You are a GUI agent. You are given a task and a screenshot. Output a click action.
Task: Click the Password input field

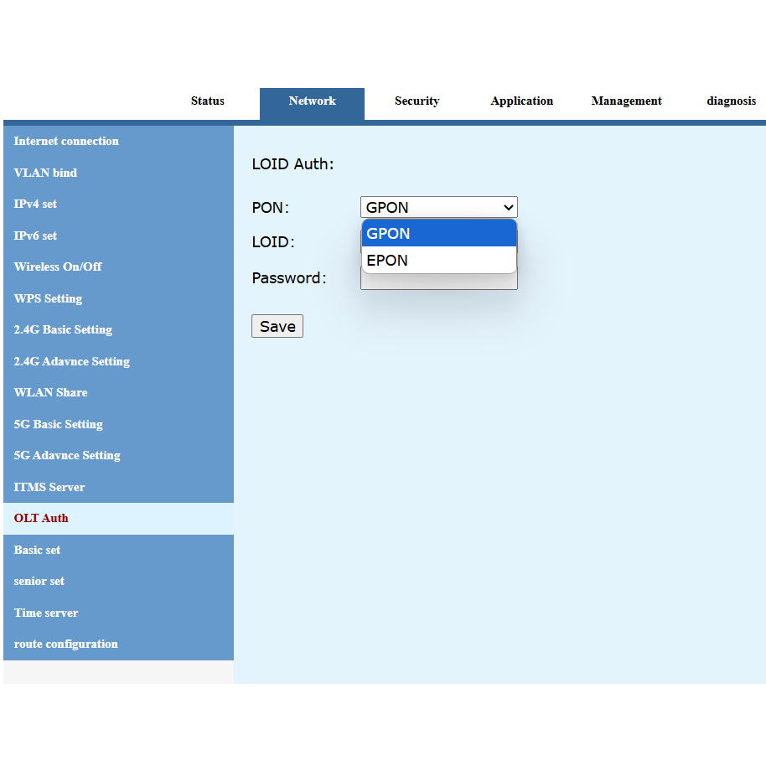tap(438, 282)
